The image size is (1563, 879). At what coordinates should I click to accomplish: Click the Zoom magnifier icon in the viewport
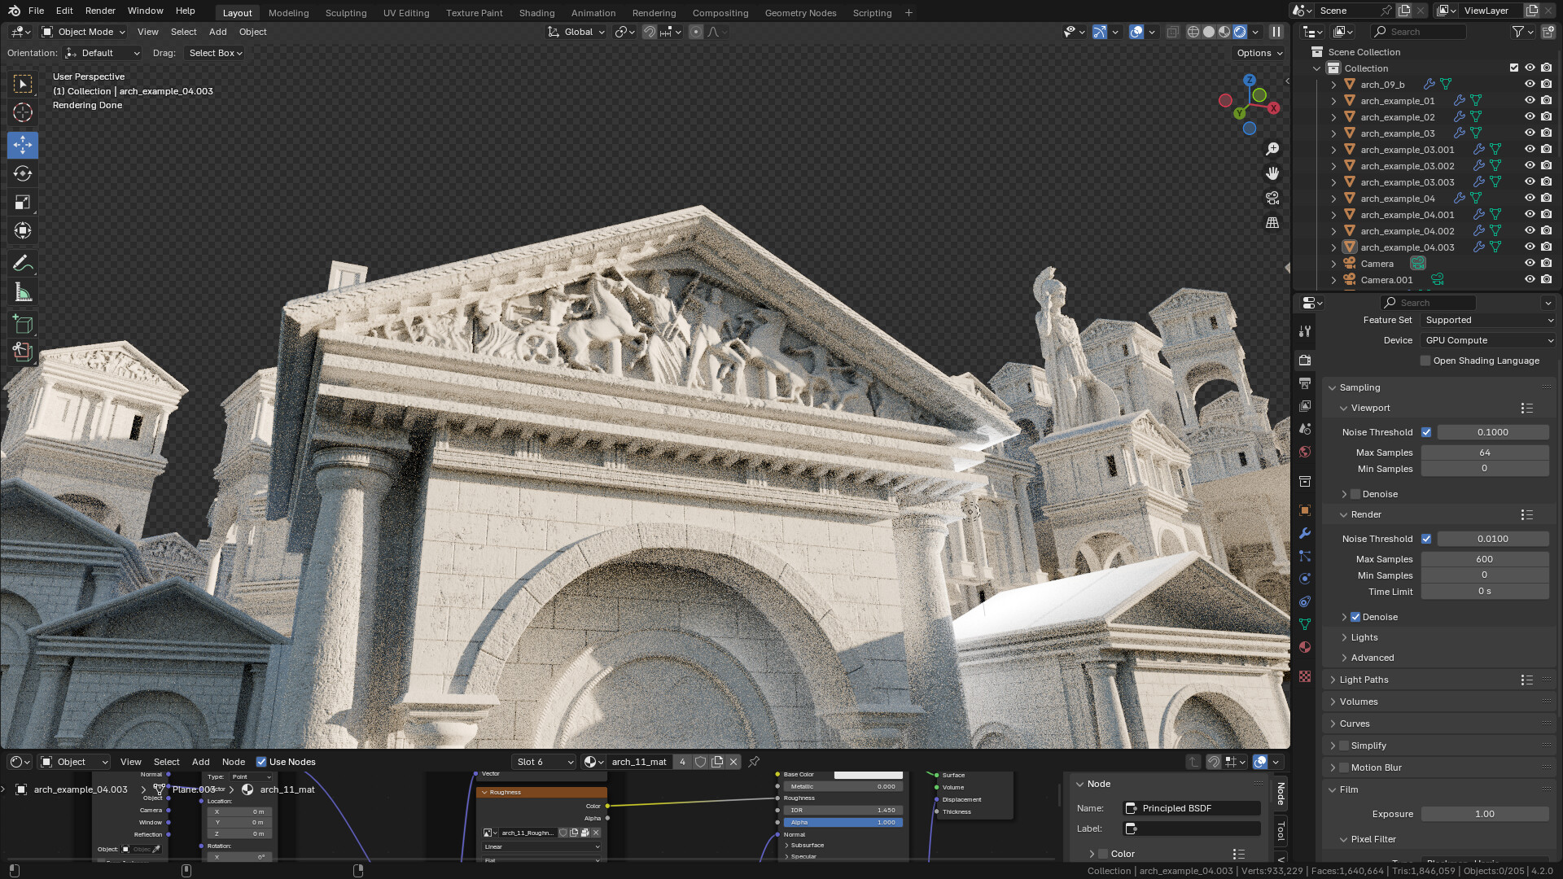[x=1272, y=148]
